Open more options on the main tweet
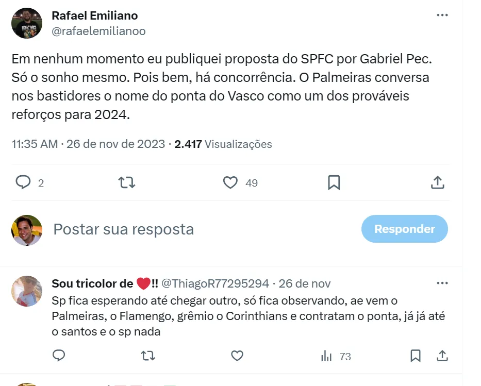The width and height of the screenshot is (481, 386). pyautogui.click(x=442, y=15)
